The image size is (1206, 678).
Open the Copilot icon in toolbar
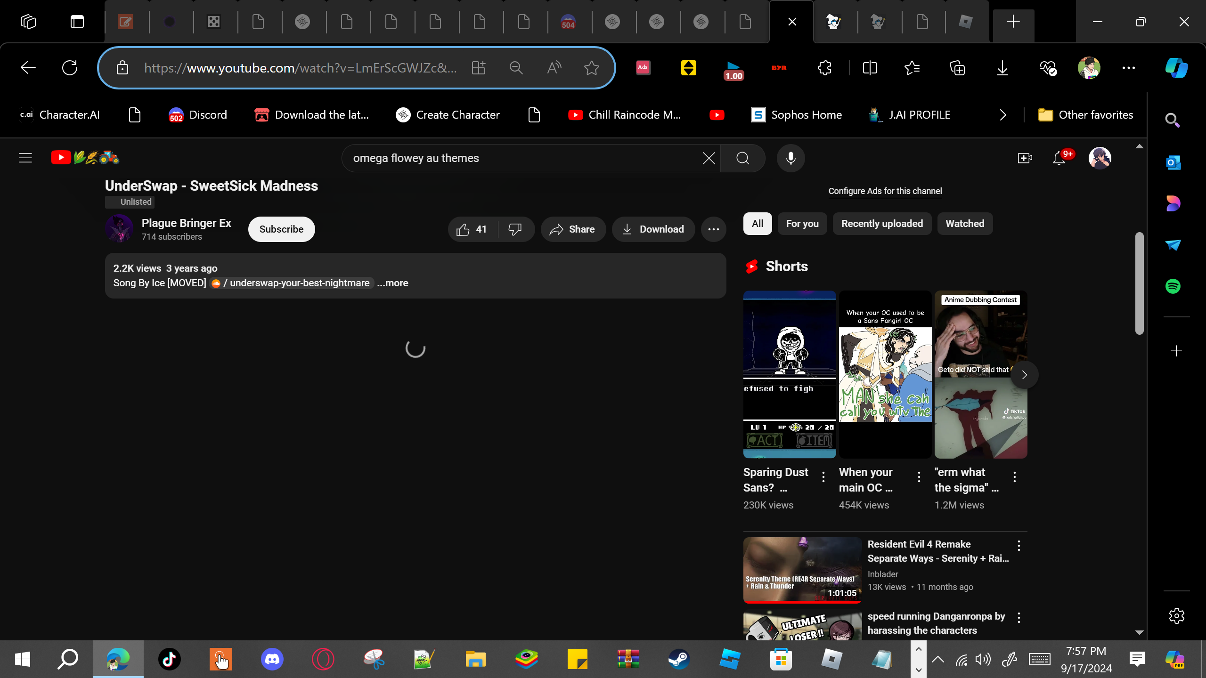point(1176,68)
